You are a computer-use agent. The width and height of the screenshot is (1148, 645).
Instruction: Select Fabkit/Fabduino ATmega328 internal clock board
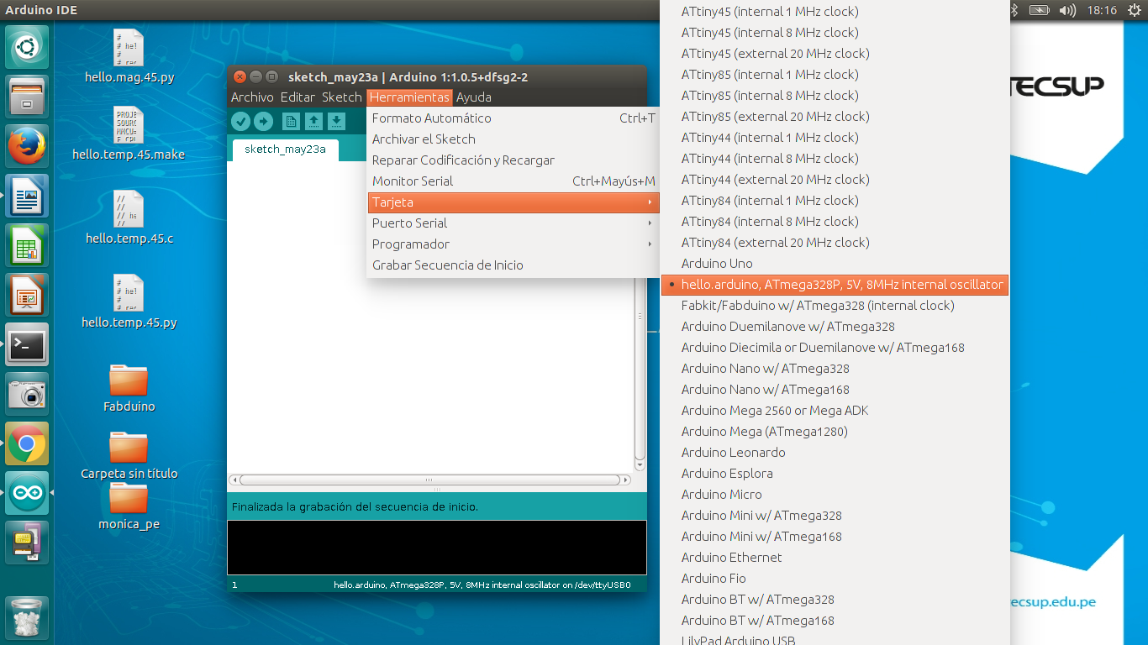[835, 306]
